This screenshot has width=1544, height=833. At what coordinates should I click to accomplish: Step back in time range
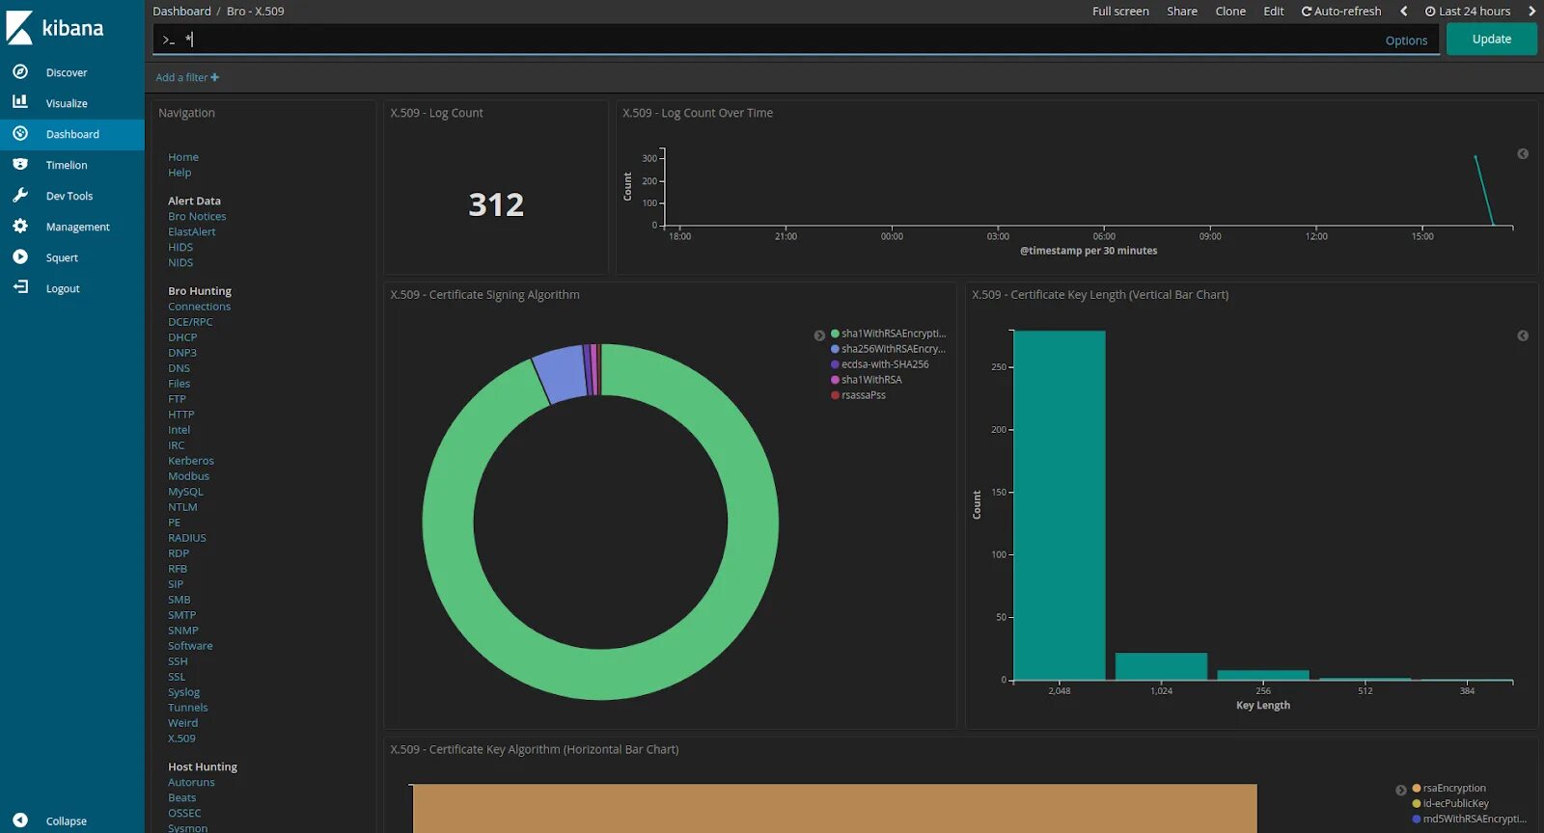1403,12
